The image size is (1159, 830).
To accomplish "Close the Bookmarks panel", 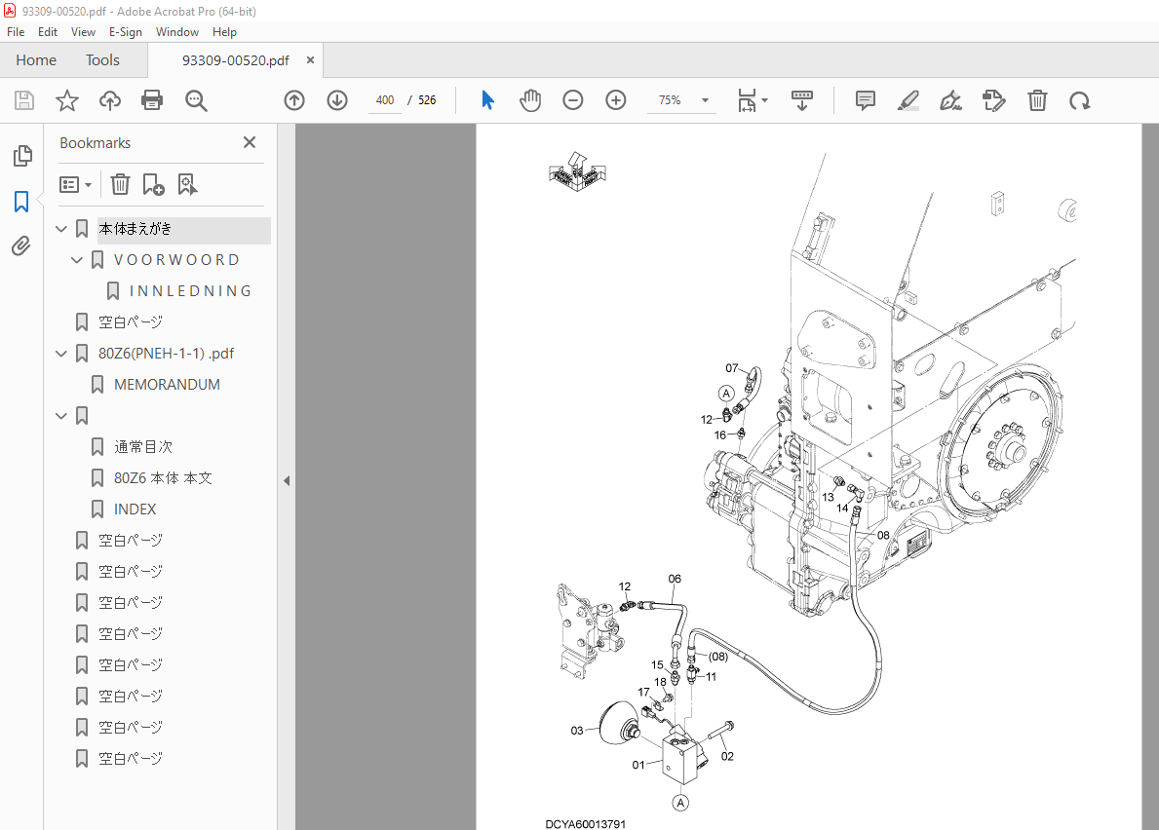I will point(250,142).
